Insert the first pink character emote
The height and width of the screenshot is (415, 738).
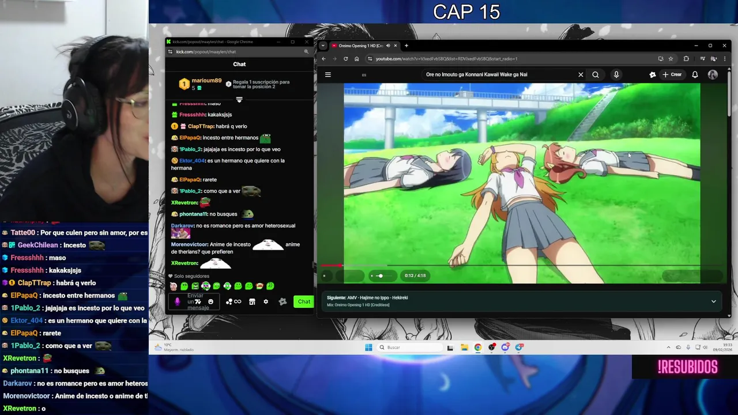point(174,286)
